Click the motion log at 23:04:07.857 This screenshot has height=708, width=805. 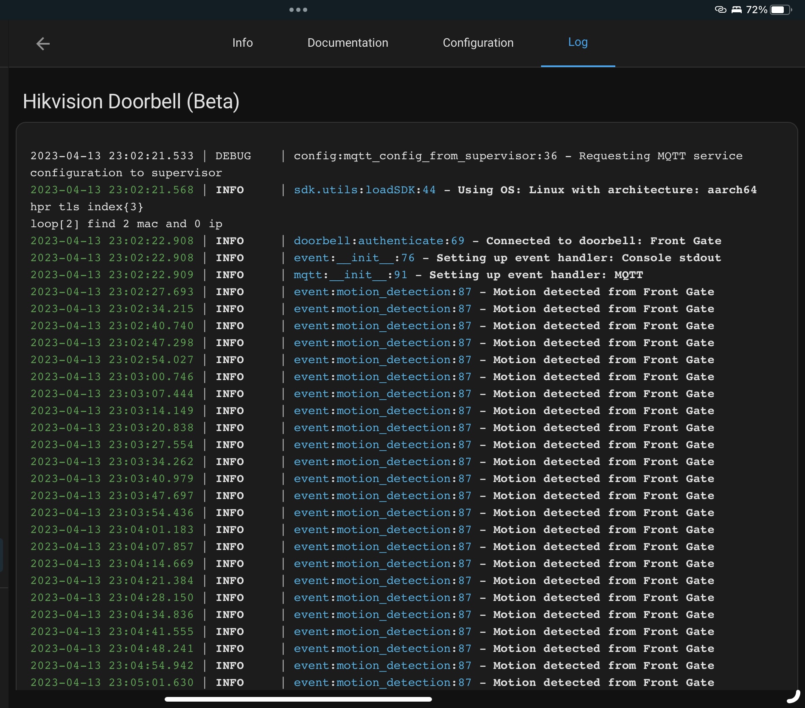pyautogui.click(x=372, y=547)
